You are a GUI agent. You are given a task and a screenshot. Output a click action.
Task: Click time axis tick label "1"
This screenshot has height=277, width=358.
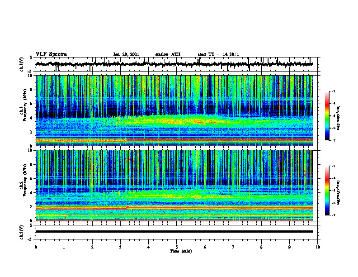[x=64, y=247]
